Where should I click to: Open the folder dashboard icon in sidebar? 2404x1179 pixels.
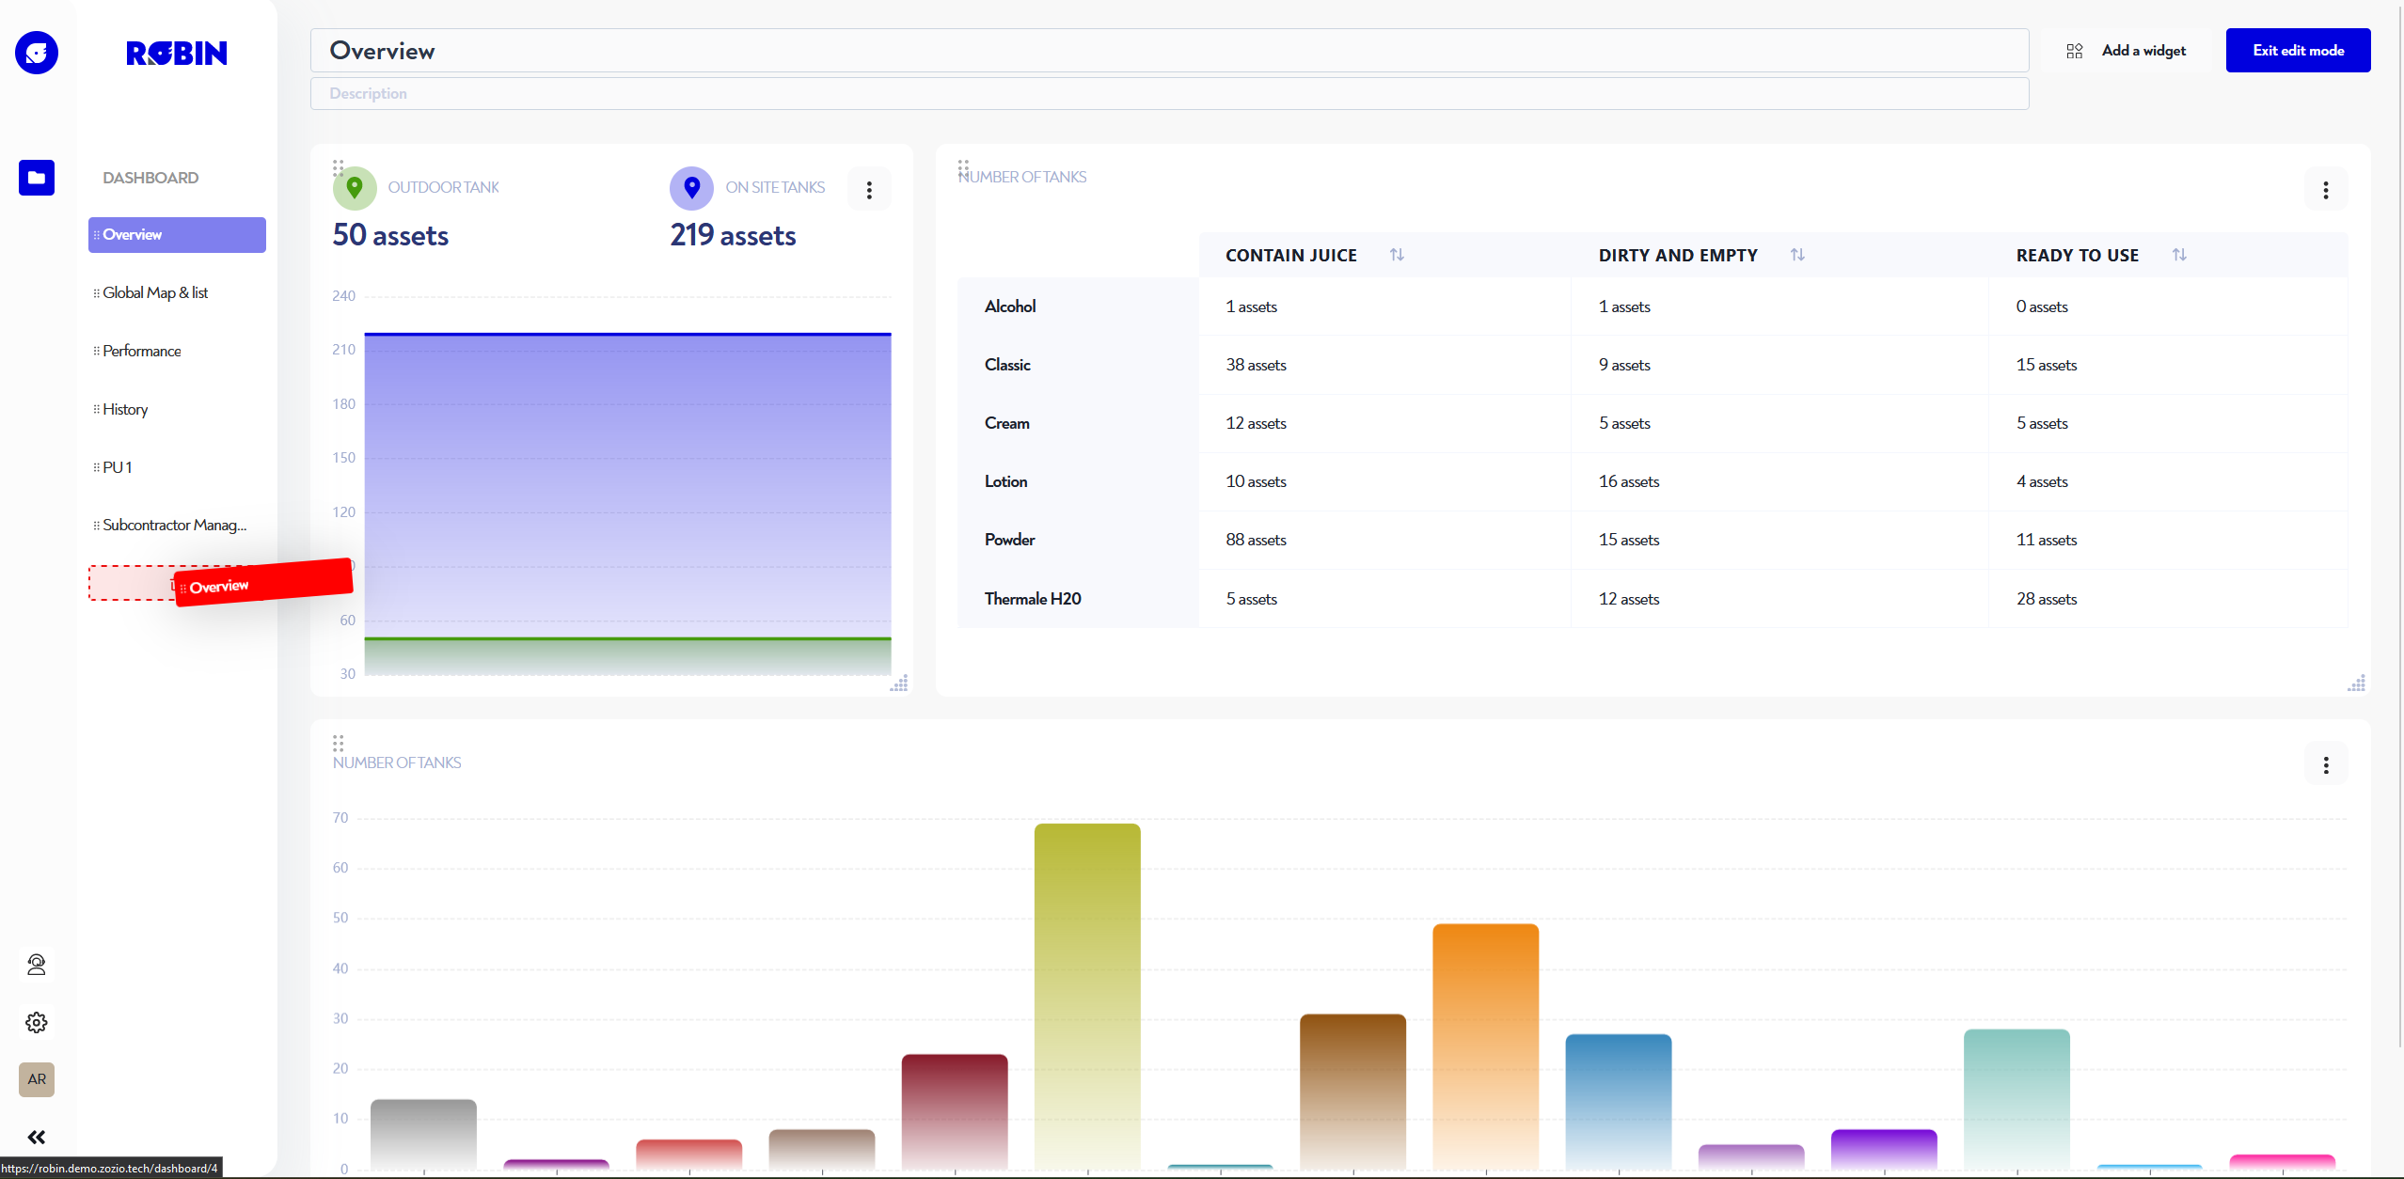37,178
